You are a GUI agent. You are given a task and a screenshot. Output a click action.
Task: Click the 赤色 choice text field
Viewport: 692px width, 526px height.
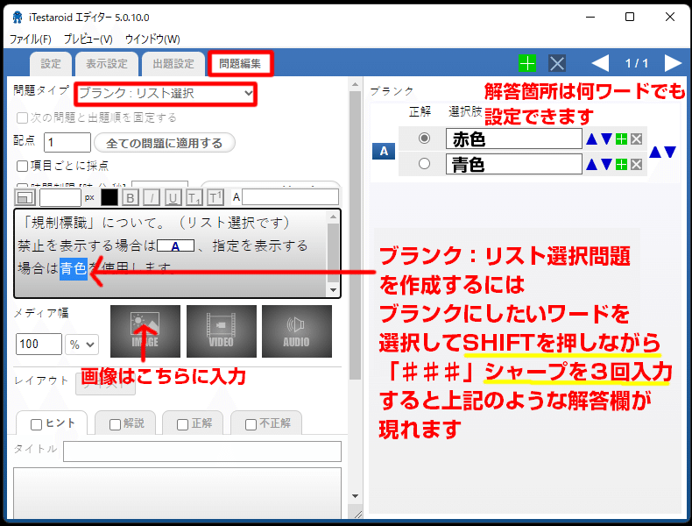[x=513, y=139]
